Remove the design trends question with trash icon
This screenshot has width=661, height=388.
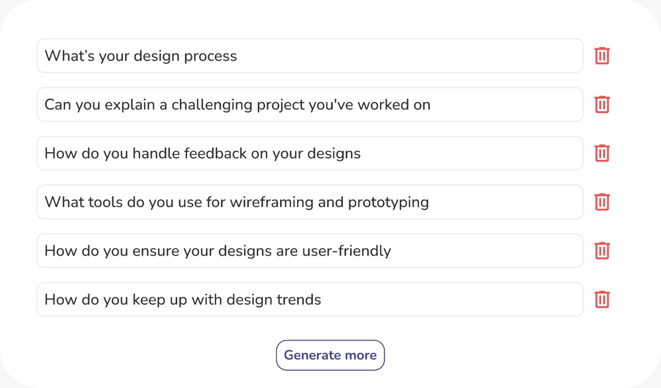coord(602,300)
